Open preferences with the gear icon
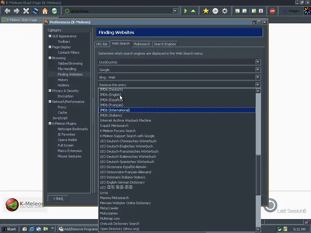 [225, 11]
